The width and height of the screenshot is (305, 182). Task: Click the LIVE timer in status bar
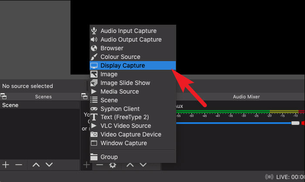click(x=290, y=177)
